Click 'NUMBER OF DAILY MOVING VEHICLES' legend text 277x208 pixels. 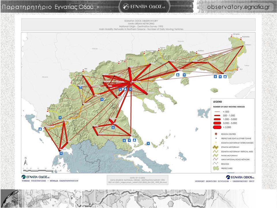coord(229,107)
